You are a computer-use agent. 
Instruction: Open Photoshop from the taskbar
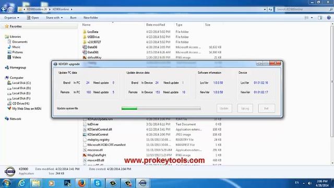(67, 183)
